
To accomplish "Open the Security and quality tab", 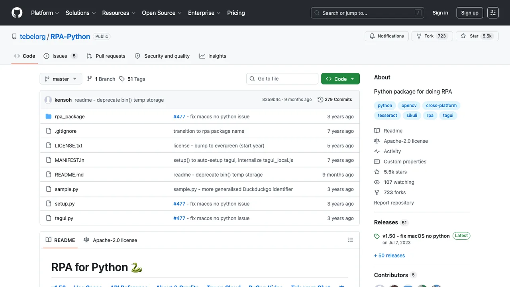I will (162, 56).
